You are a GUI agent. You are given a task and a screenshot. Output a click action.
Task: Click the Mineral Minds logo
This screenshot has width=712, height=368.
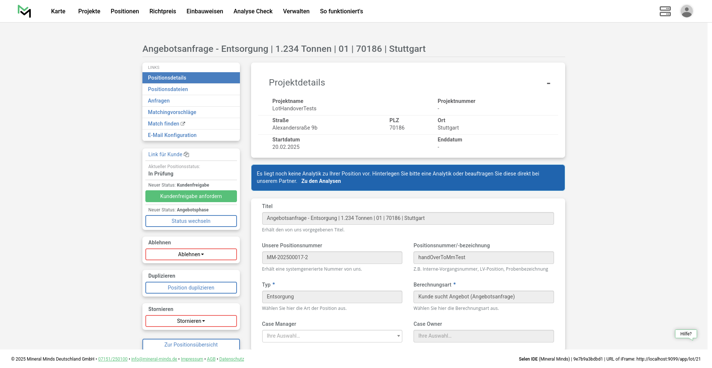[x=24, y=11]
